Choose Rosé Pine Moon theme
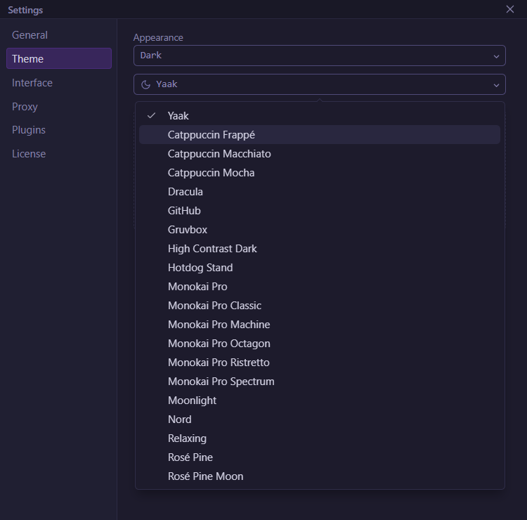 pos(205,476)
